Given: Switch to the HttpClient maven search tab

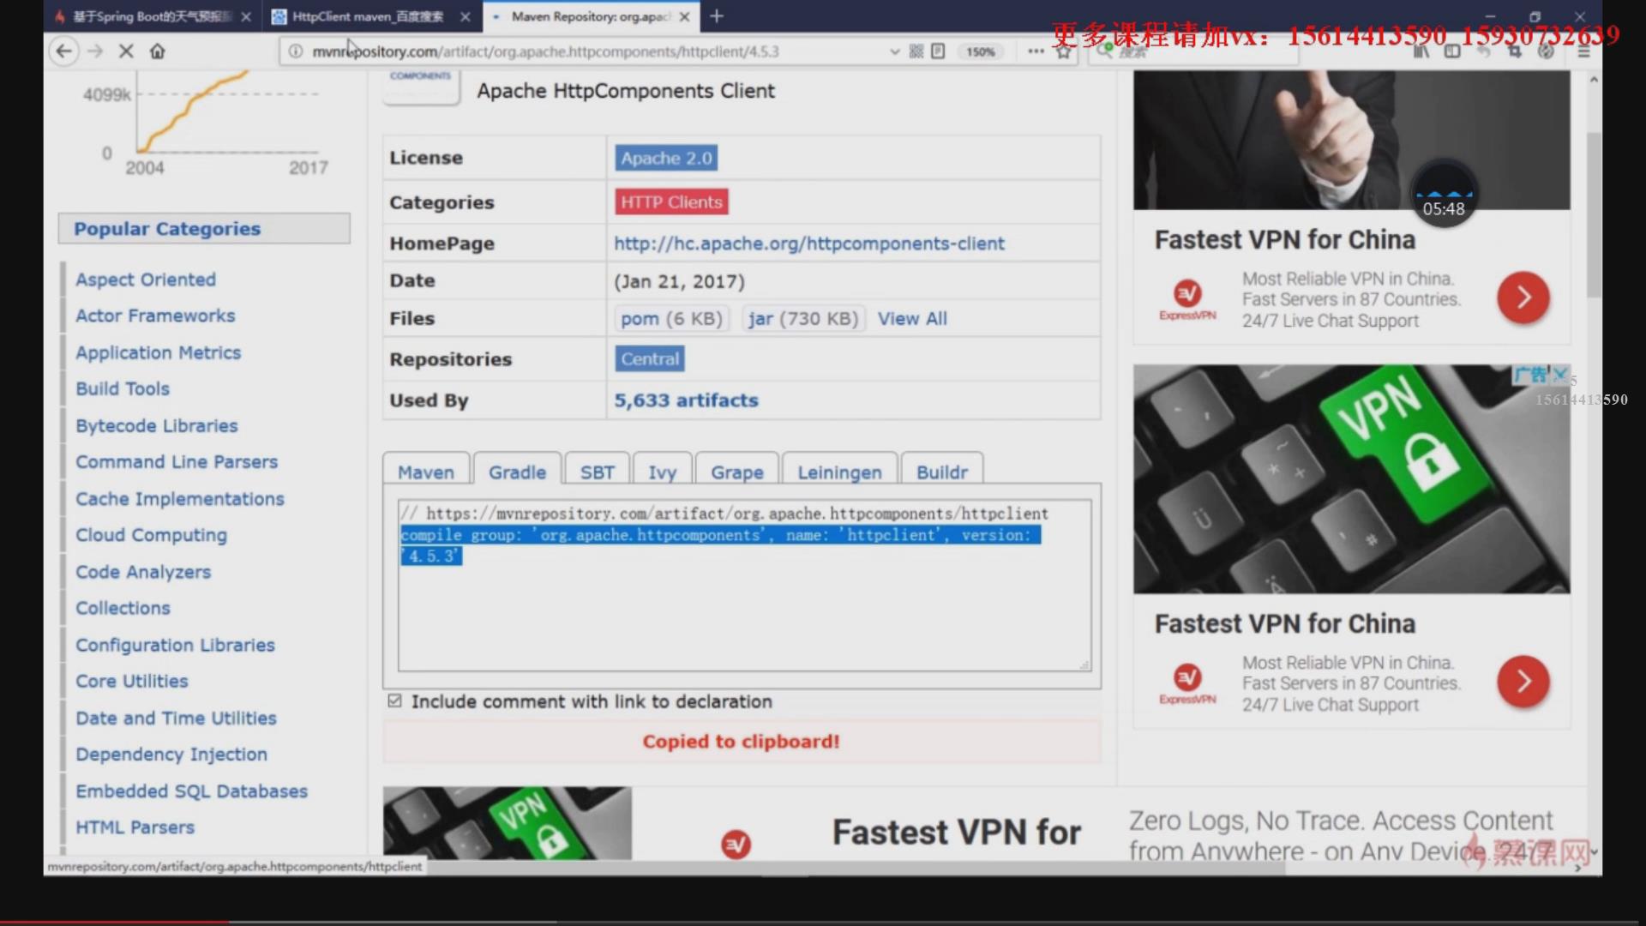Looking at the screenshot, I should pyautogui.click(x=368, y=16).
